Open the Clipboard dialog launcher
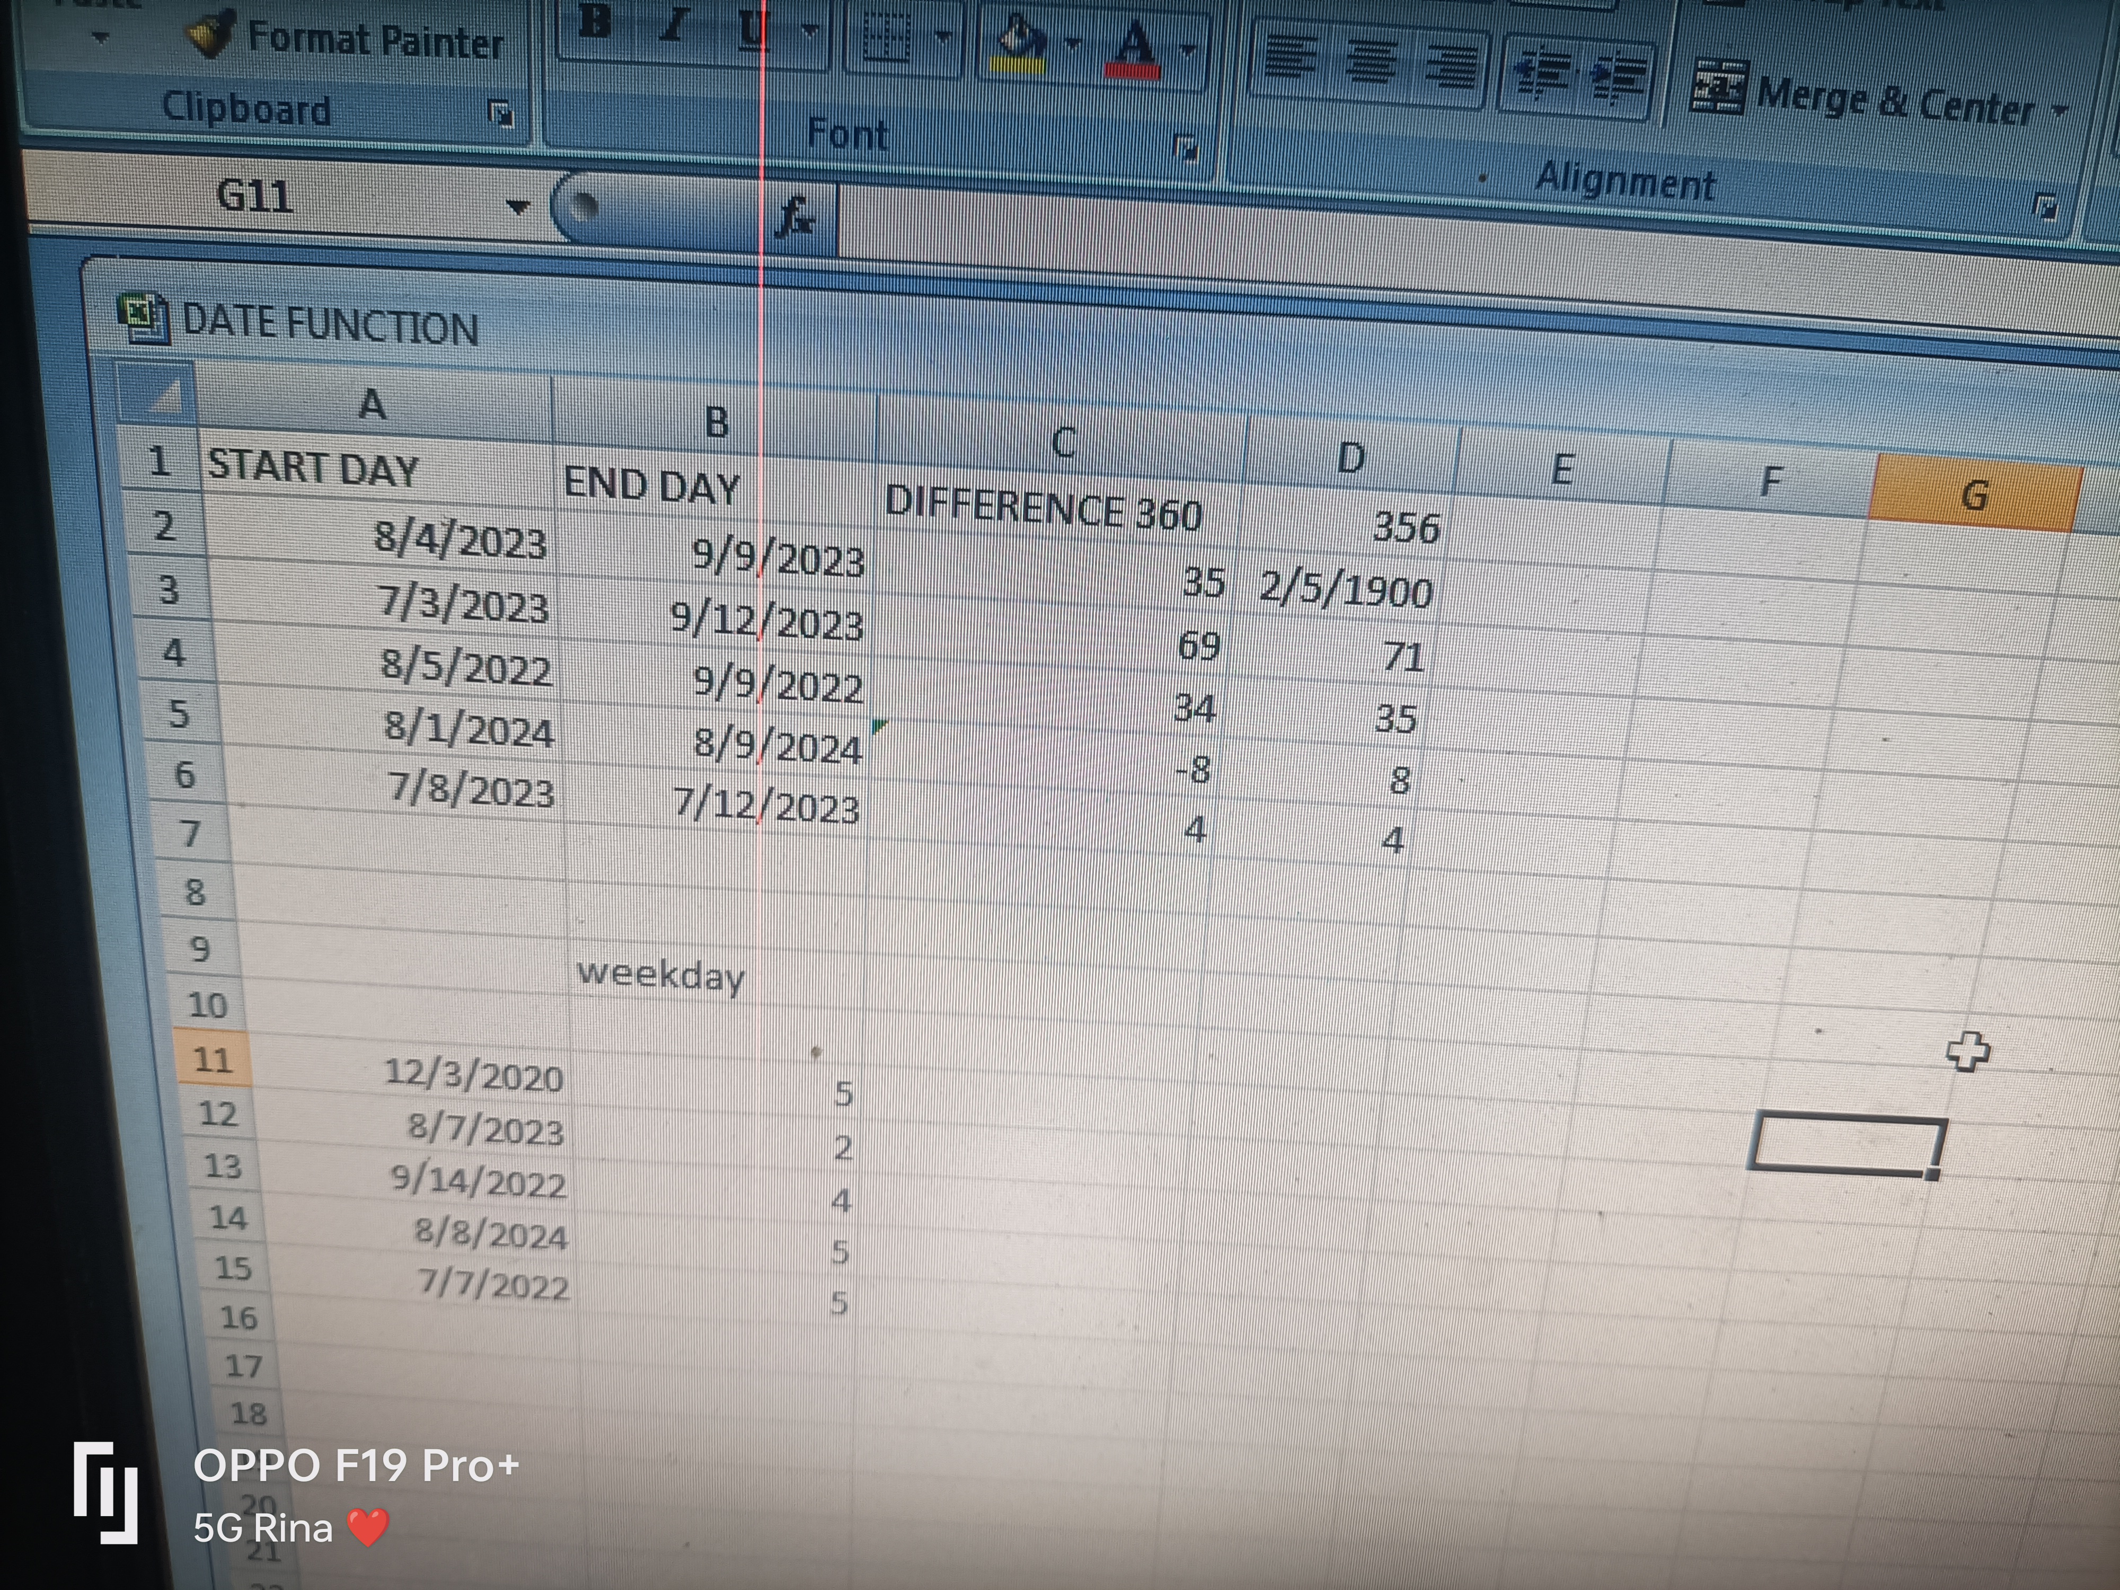 click(500, 114)
